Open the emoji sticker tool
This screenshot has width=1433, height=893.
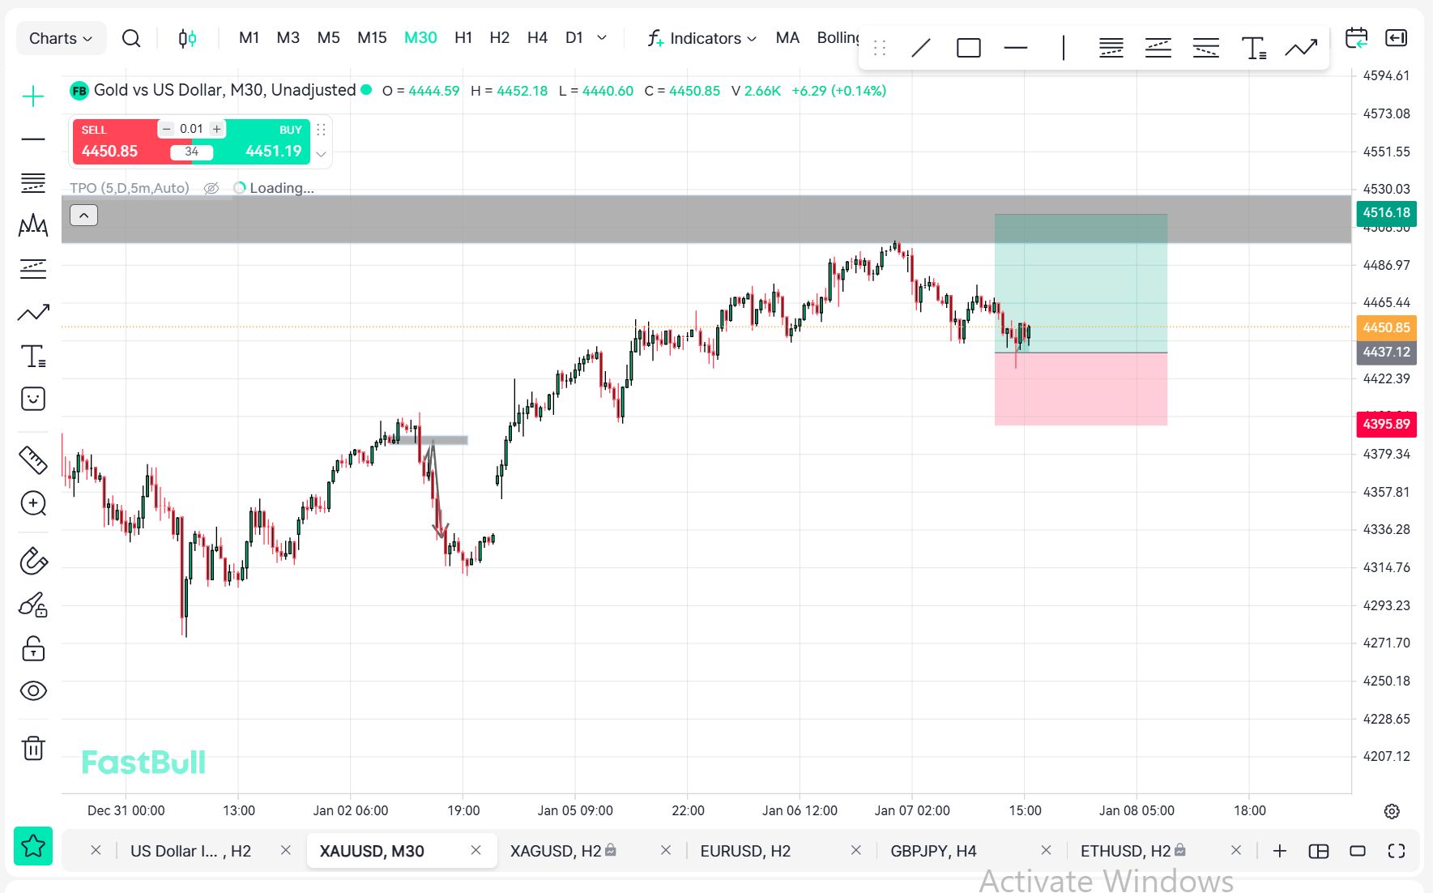pos(33,399)
